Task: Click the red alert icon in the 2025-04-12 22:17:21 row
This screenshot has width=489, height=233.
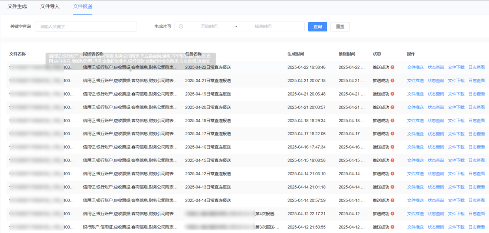Action: click(x=393, y=214)
